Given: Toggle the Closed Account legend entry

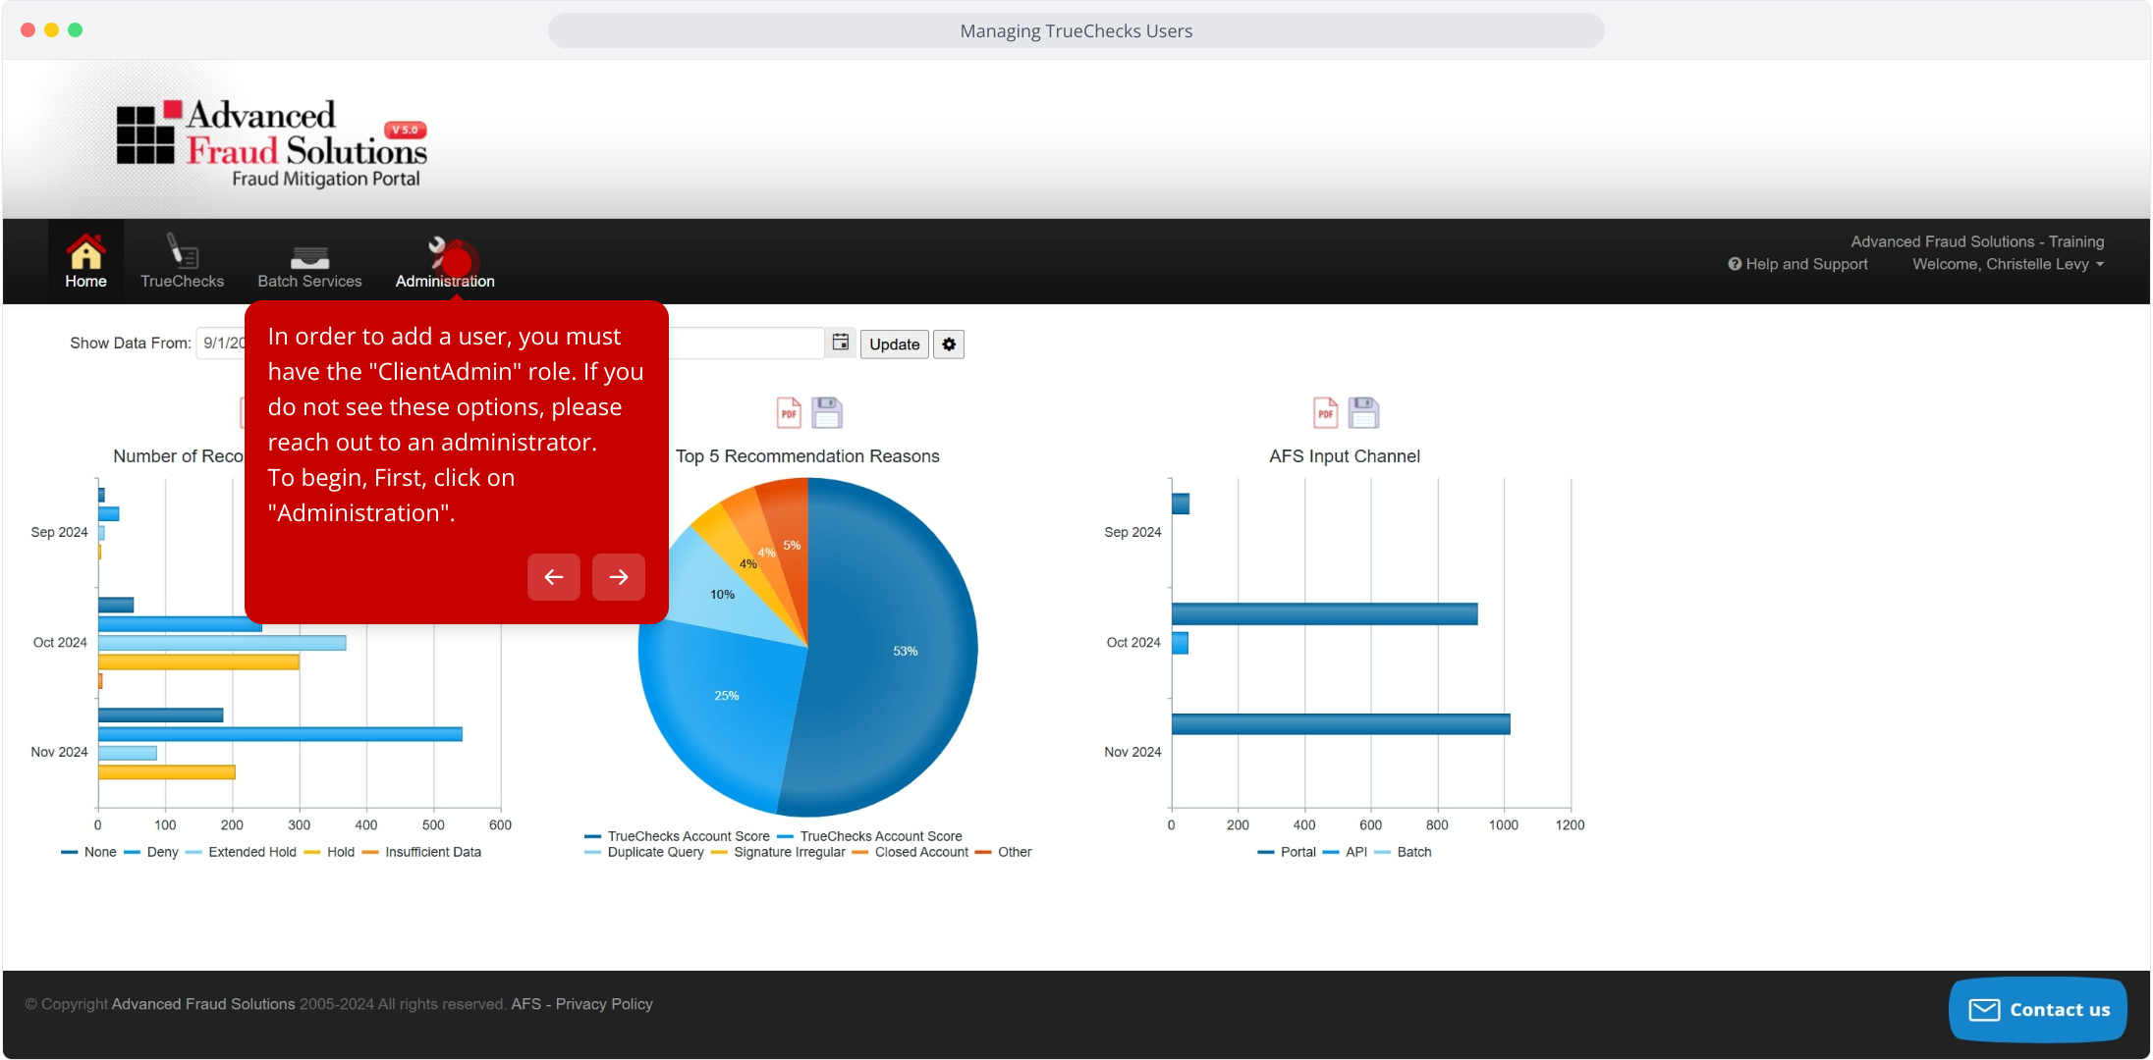Looking at the screenshot, I should coord(911,852).
